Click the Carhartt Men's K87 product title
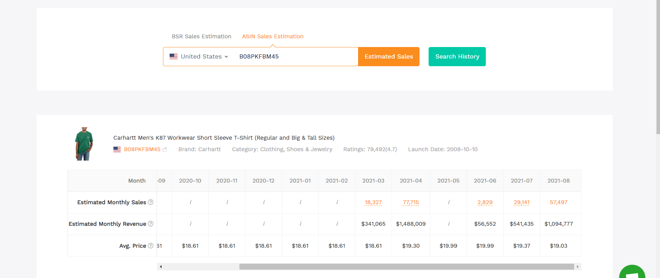This screenshot has width=660, height=278. (x=224, y=138)
